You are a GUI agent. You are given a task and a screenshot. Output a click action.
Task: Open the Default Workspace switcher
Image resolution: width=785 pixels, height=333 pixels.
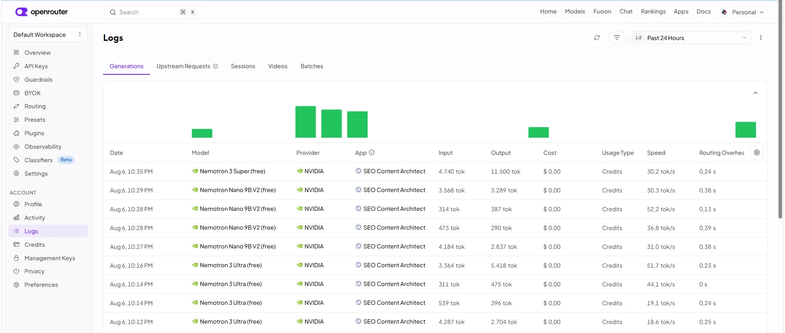[x=48, y=35]
